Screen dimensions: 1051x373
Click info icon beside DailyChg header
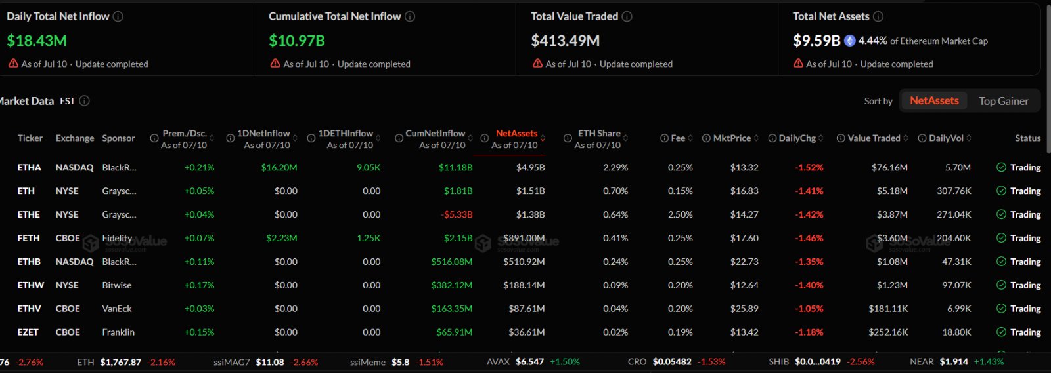772,138
